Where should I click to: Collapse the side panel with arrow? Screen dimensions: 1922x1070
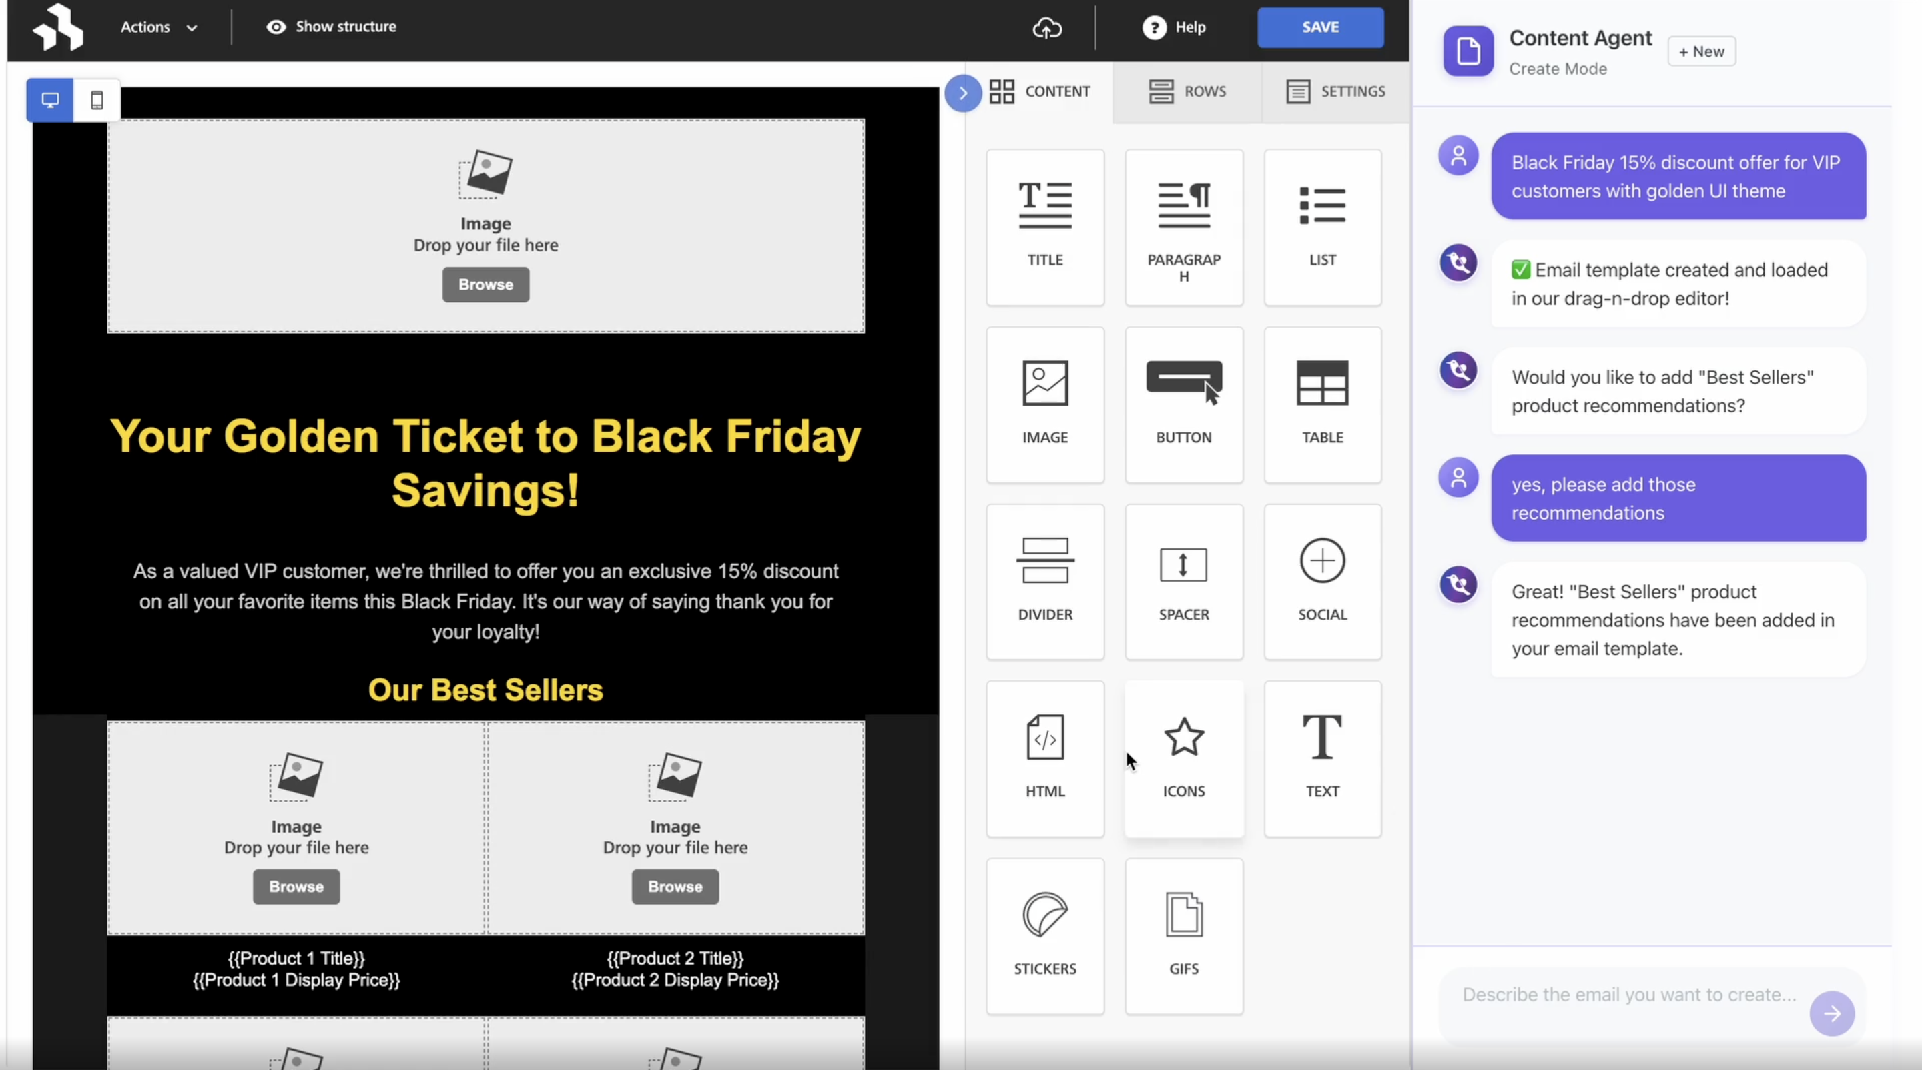(962, 93)
